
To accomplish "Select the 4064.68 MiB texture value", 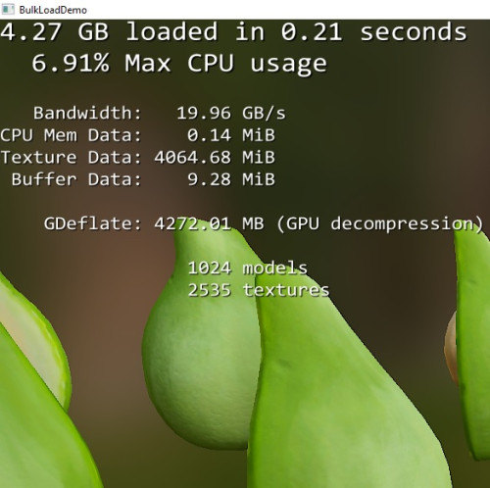I will (x=215, y=157).
